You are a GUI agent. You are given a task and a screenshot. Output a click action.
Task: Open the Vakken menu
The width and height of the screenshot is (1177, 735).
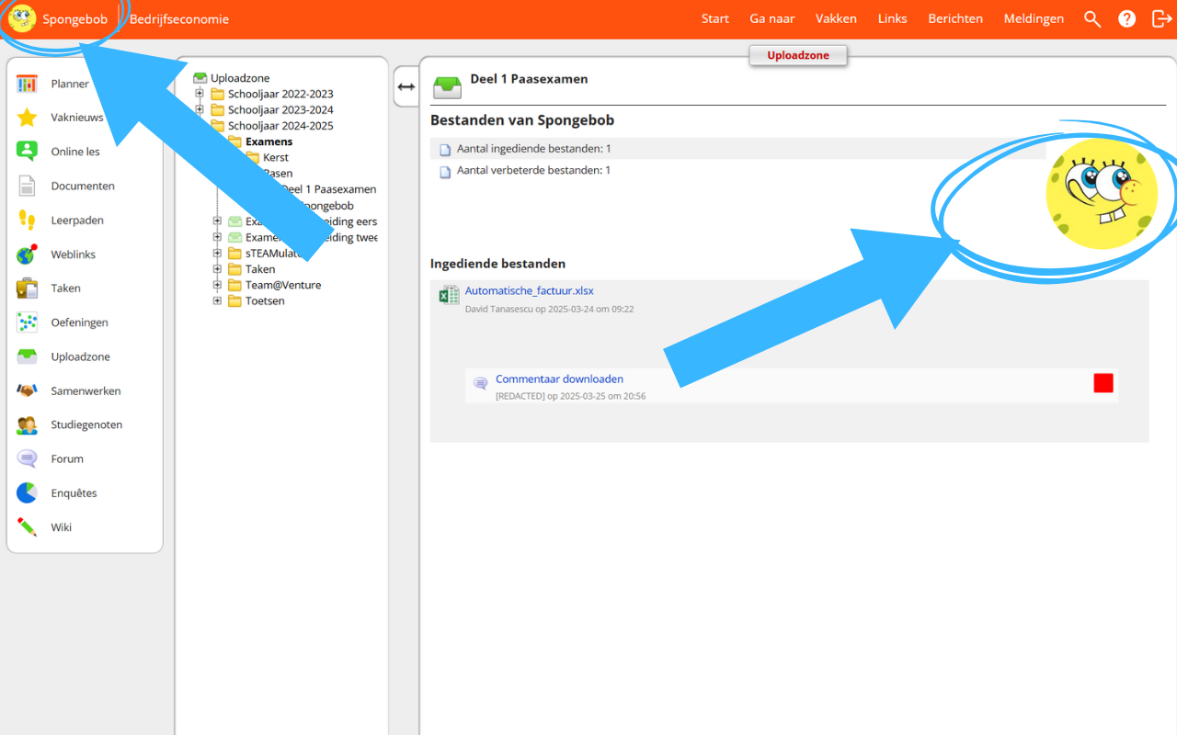pyautogui.click(x=835, y=17)
